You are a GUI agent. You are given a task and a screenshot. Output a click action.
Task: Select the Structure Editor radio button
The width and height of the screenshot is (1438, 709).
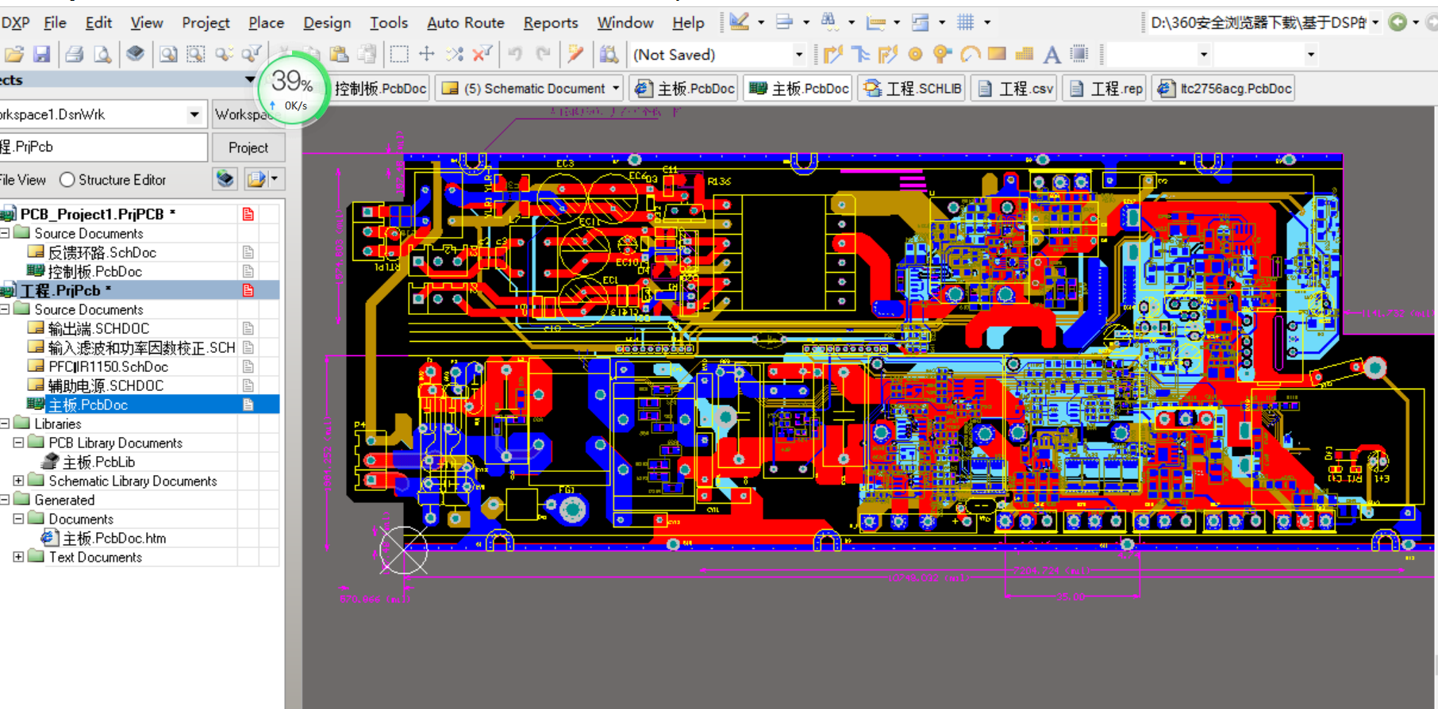pyautogui.click(x=67, y=180)
